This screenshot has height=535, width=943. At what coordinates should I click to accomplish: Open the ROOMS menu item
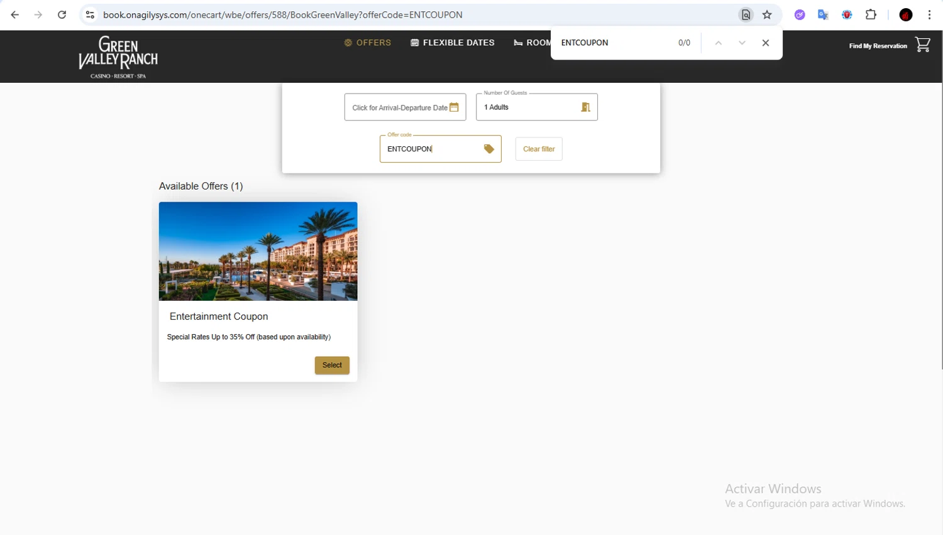pos(532,43)
